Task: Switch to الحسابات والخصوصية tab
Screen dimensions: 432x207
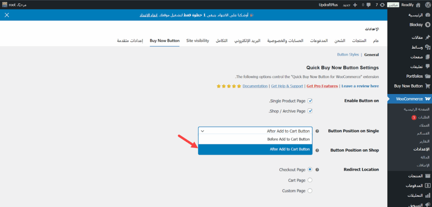Action: coord(285,40)
